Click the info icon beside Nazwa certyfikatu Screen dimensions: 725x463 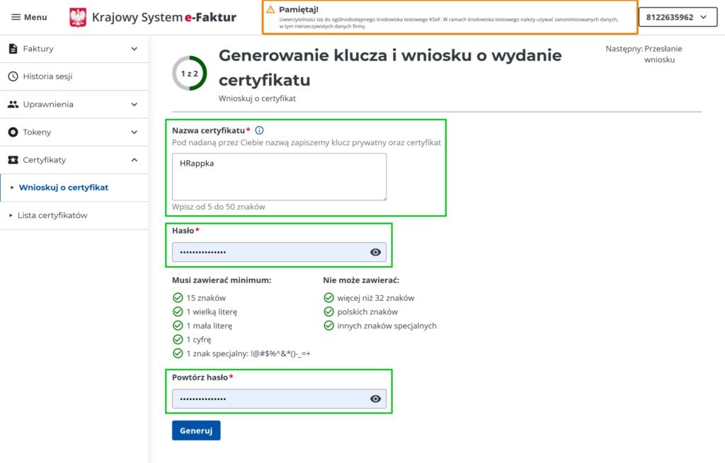[x=259, y=130]
